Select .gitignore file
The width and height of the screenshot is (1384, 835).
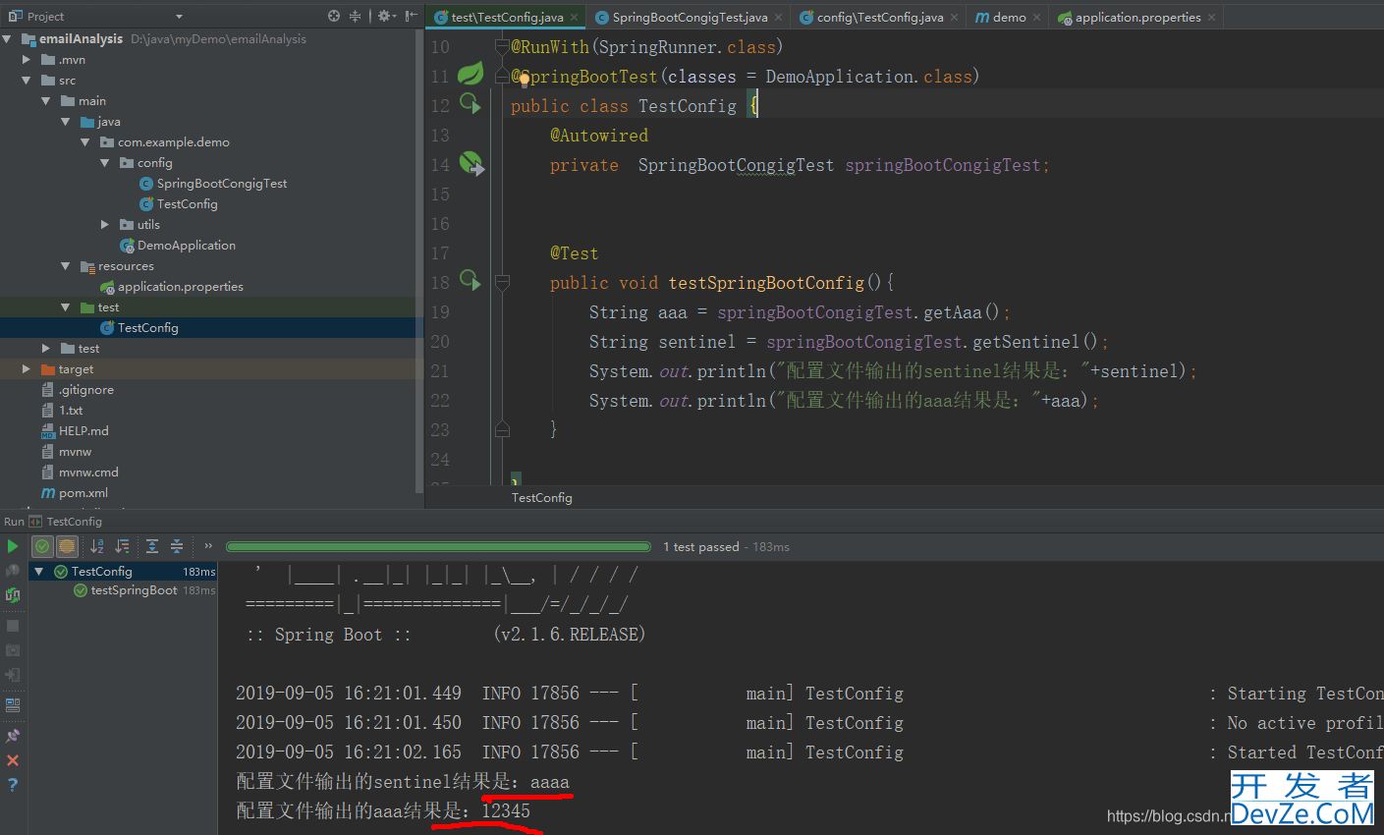[x=85, y=390]
